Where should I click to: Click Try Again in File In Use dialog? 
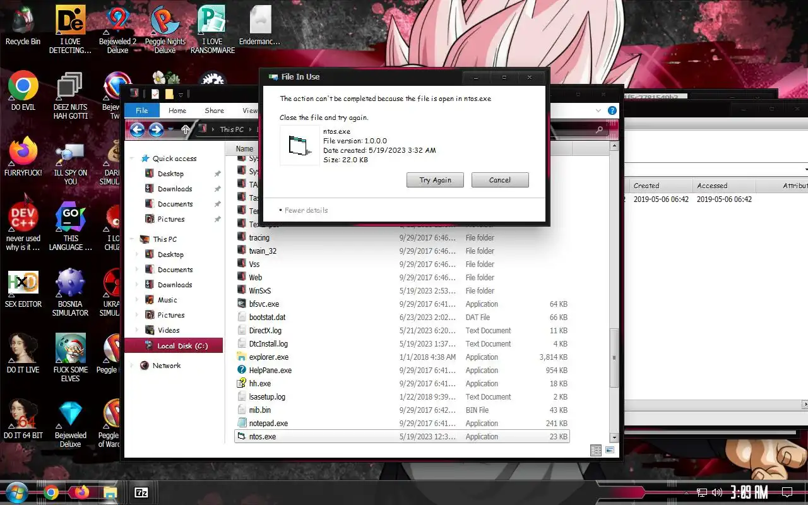click(x=435, y=180)
